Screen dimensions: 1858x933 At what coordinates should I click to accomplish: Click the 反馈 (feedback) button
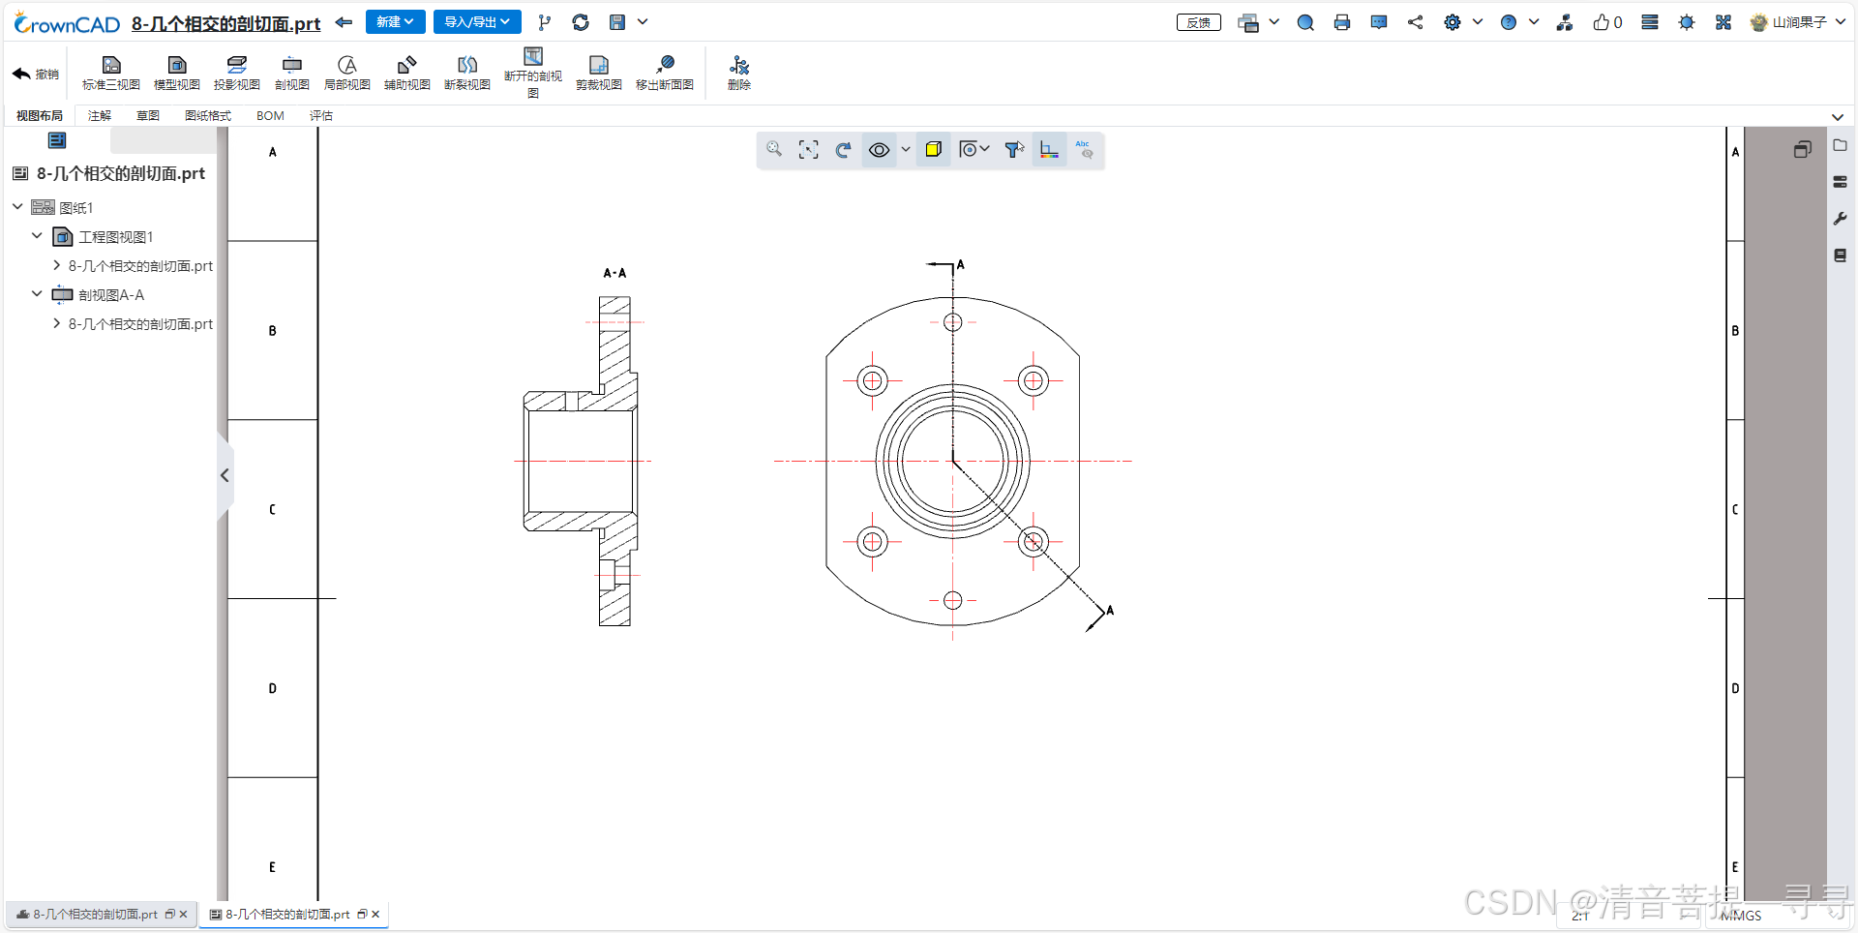1199,22
